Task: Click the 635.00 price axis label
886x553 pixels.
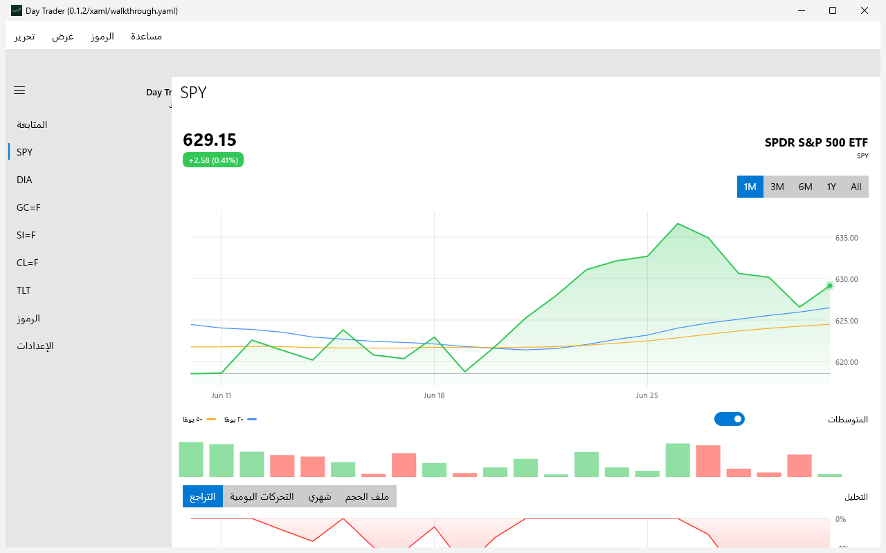Action: pyautogui.click(x=847, y=238)
